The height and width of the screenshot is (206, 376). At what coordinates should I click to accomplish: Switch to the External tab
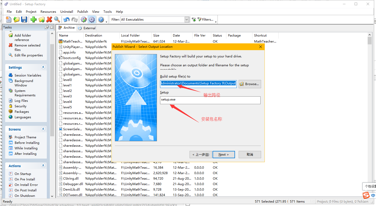[87, 28]
